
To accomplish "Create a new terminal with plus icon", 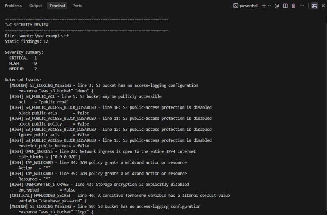I will click(264, 6).
